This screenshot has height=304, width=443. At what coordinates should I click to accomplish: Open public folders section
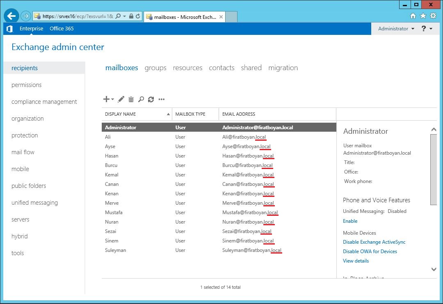click(x=29, y=185)
